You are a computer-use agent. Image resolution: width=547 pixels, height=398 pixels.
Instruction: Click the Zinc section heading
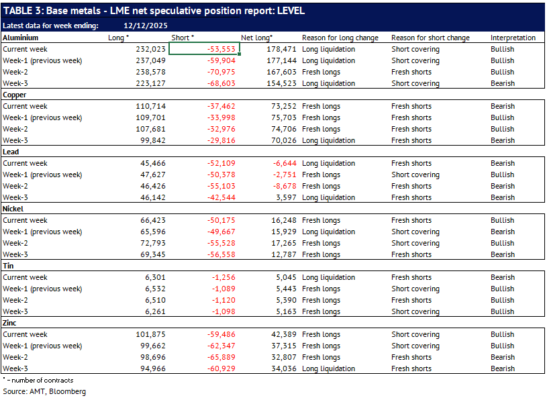(x=11, y=323)
